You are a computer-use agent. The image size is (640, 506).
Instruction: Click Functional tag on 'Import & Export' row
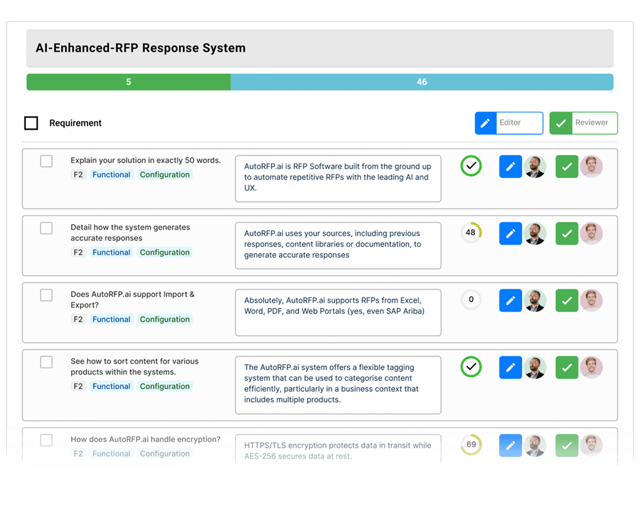[111, 319]
